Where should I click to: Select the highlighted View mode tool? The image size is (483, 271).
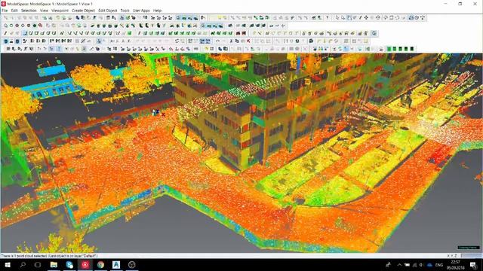pos(349,18)
